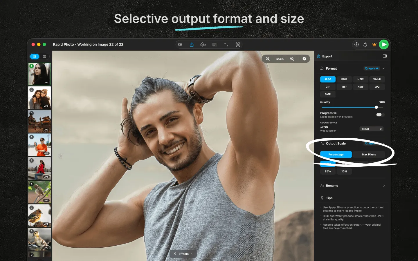
Task: Open the sRGB color space dropdown
Action: tap(372, 129)
